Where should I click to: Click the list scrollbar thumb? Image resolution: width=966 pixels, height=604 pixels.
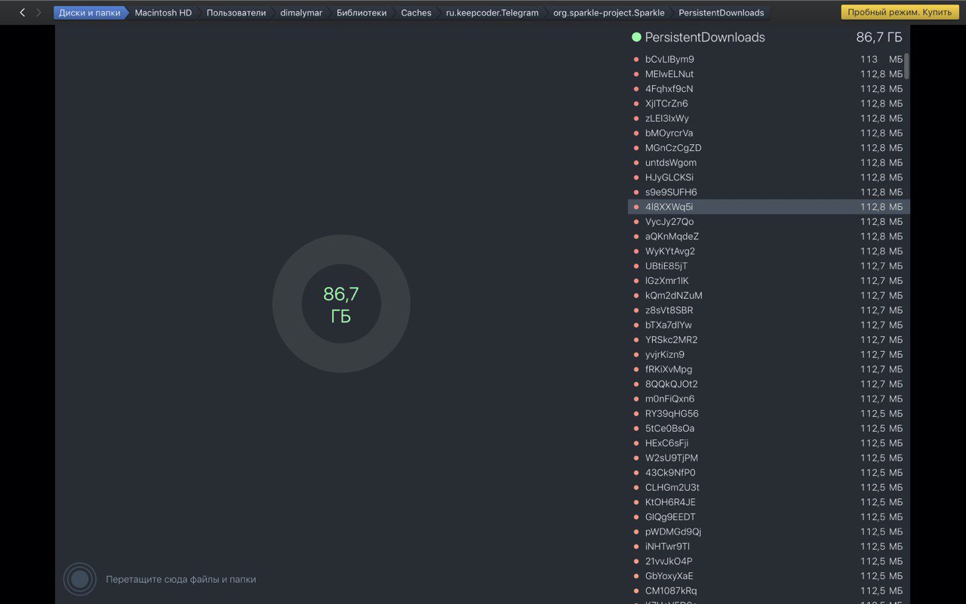pos(906,66)
